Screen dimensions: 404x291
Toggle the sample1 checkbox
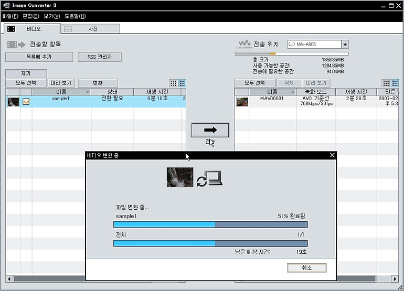click(26, 102)
